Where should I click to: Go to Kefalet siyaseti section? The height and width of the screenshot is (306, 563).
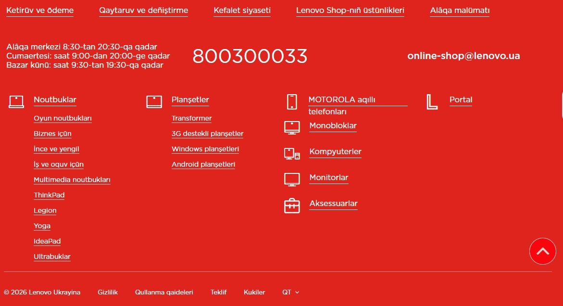[x=242, y=10]
